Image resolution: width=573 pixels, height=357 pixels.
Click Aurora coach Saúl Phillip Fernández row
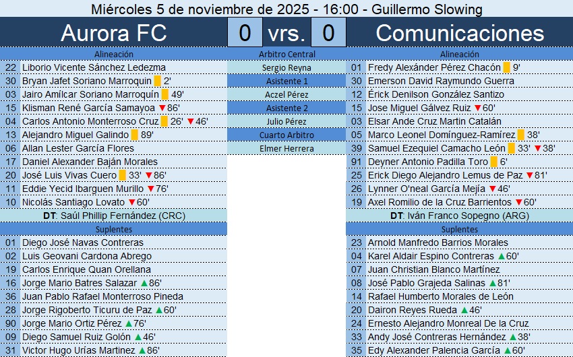coord(113,216)
